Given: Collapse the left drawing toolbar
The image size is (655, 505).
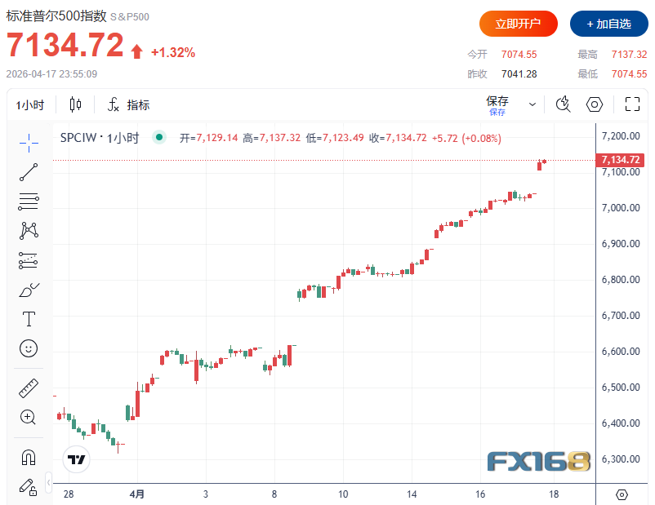Looking at the screenshot, I should pos(49,481).
